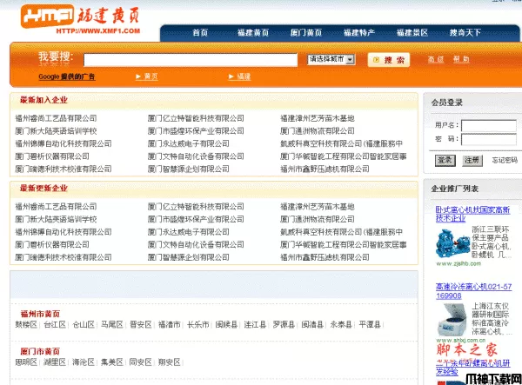Open the centrifuge pump ad thumbnail
Image resolution: width=522 pixels, height=385 pixels.
point(452,243)
